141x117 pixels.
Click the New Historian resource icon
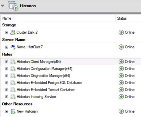pyautogui.click(x=13, y=111)
